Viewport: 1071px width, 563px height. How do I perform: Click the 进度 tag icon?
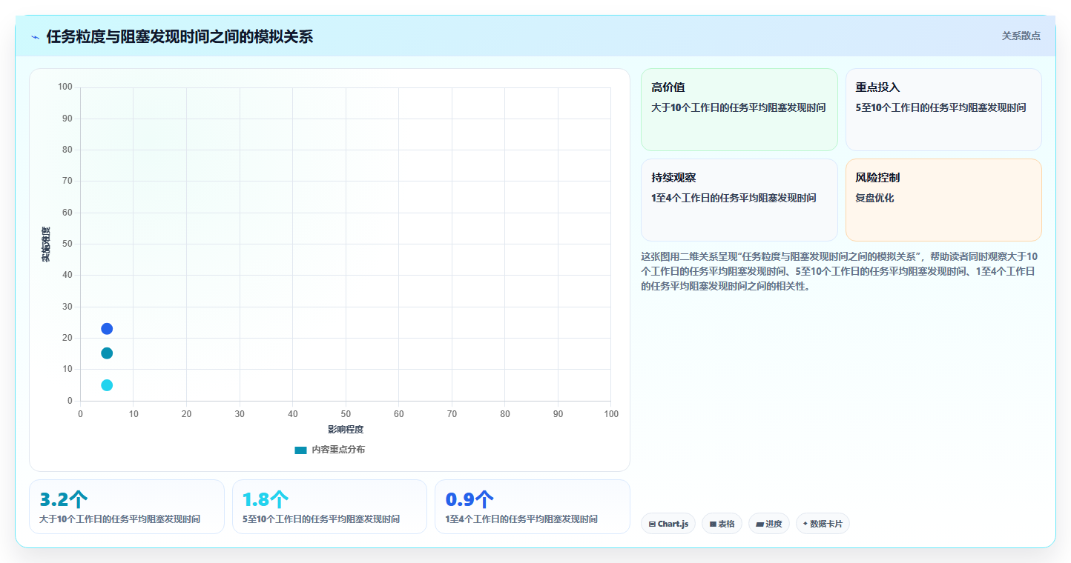759,524
